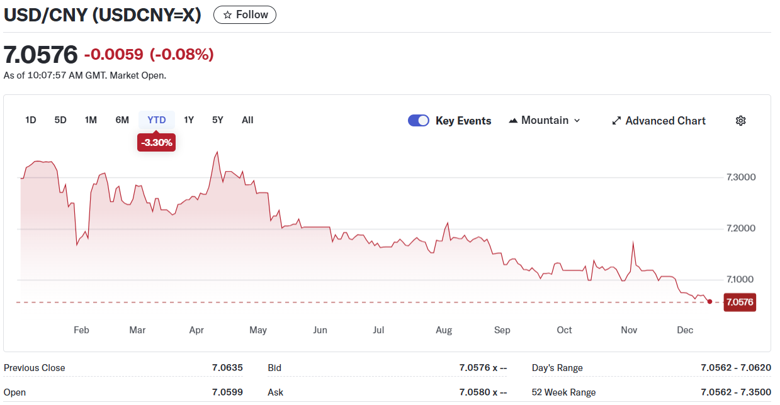Switch chart to 6M range

122,120
